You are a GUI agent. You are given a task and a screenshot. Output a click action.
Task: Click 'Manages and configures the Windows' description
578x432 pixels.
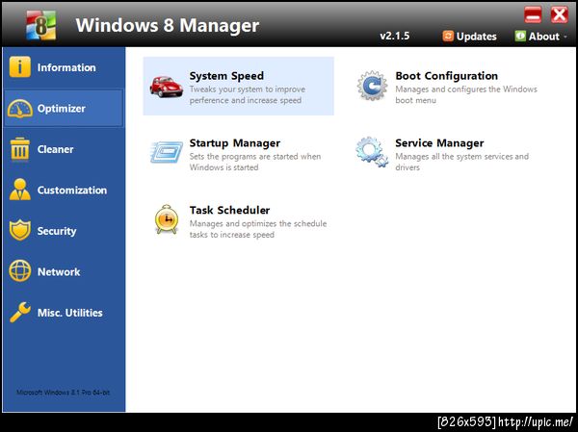[466, 89]
